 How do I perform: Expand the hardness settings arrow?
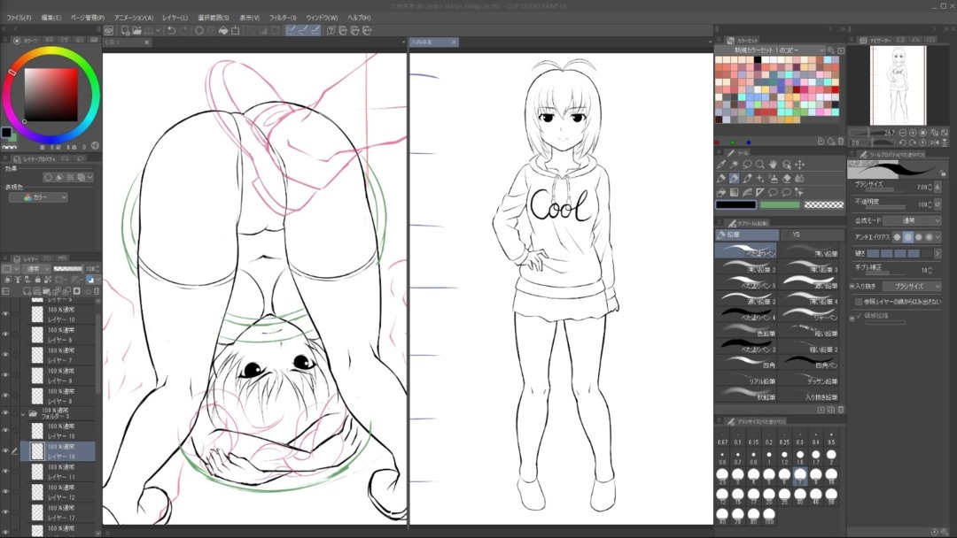(x=938, y=253)
